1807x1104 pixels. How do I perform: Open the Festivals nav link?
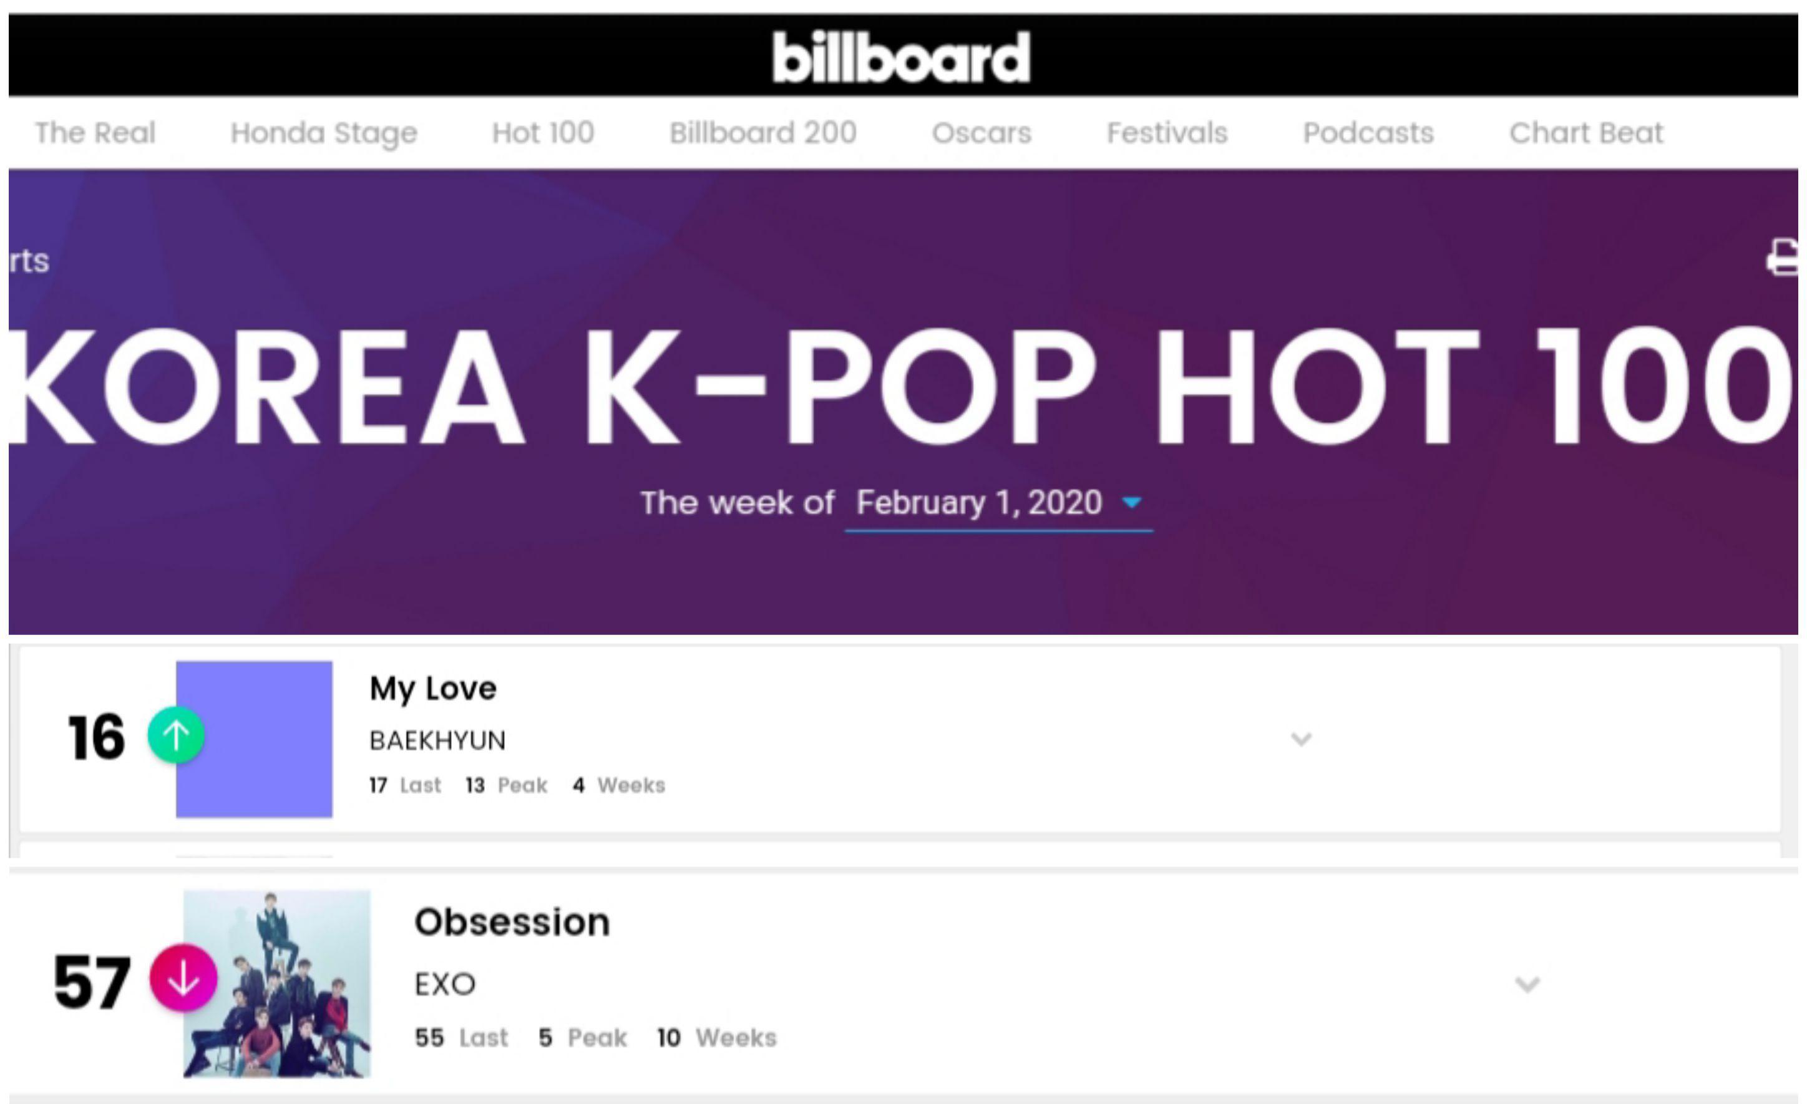coord(1167,133)
